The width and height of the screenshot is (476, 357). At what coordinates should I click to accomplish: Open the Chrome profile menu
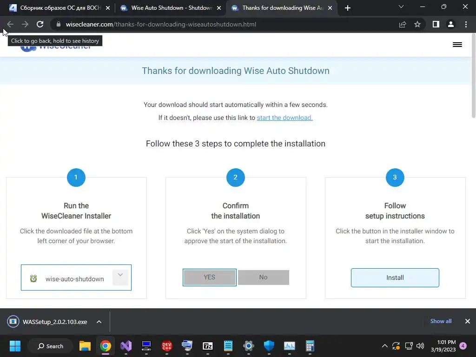(x=451, y=24)
